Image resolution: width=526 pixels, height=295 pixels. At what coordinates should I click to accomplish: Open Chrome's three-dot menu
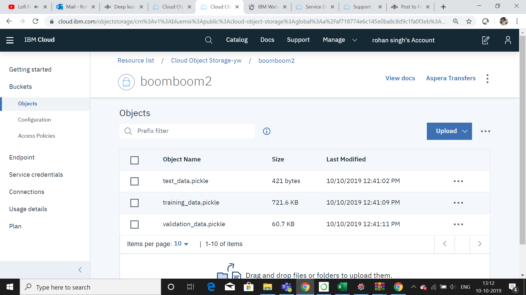[x=517, y=21]
